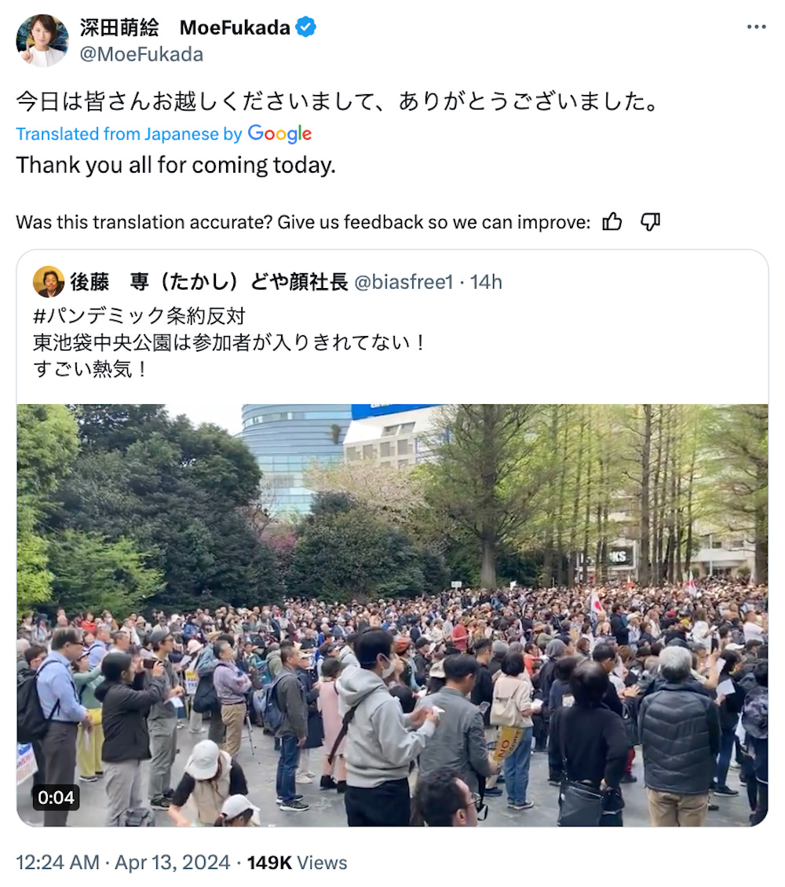Click the #パンデミック条約反対 hashtag
Screen dimensions: 785x887
point(139,316)
